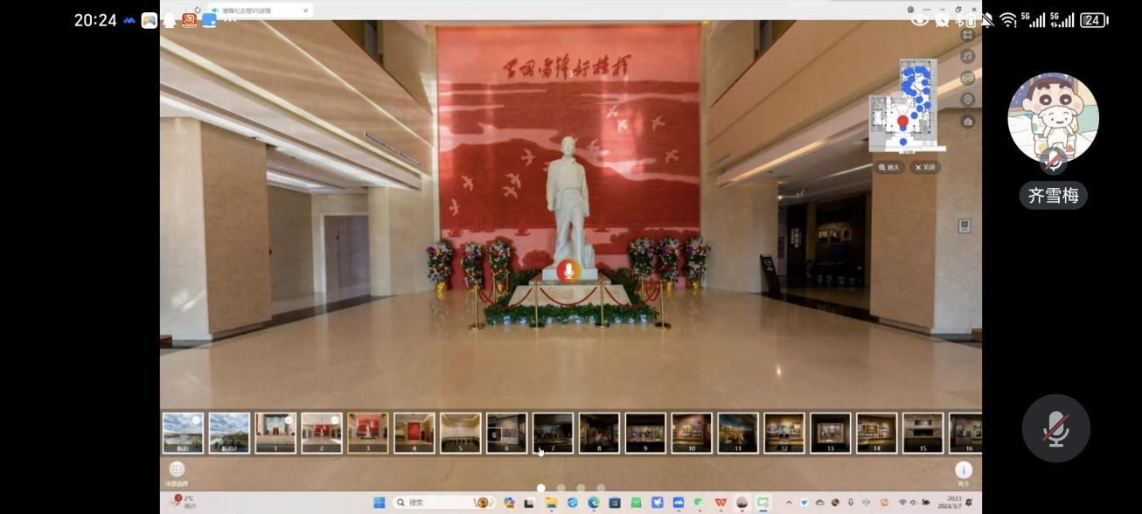Go to the second page indicator dot
The height and width of the screenshot is (514, 1142).
pyautogui.click(x=561, y=489)
